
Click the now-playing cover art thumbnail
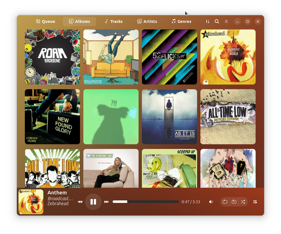coord(31,202)
